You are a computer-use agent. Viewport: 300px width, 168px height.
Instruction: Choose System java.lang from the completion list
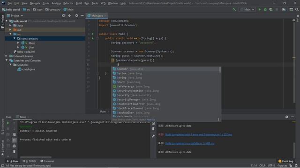165,73
